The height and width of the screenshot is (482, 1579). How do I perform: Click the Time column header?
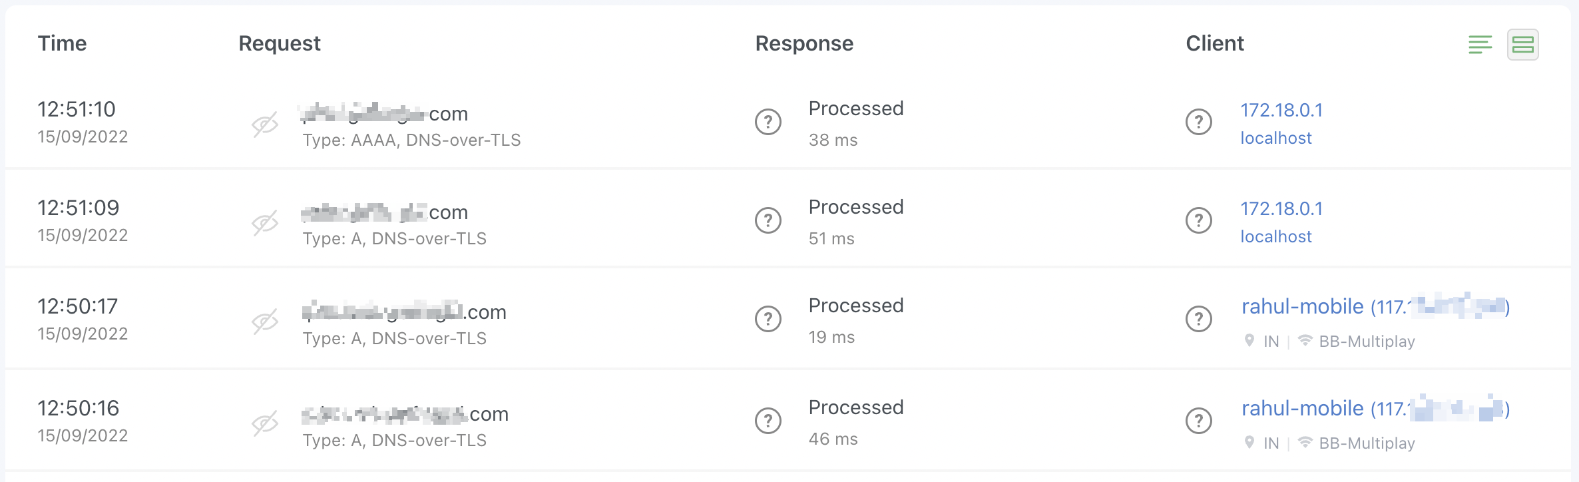pos(63,43)
